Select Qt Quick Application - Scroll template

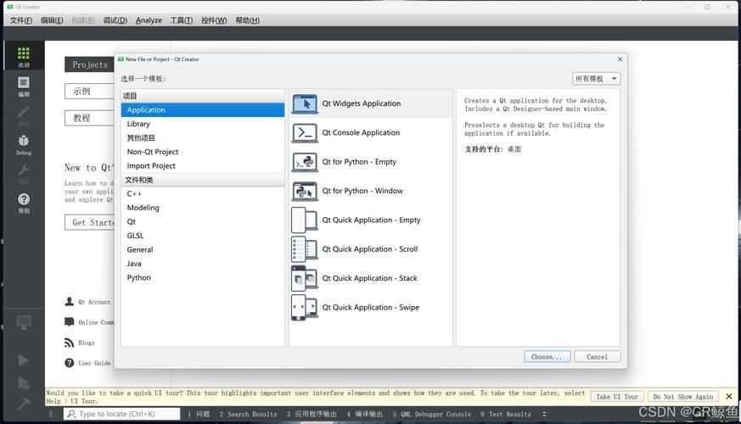pyautogui.click(x=370, y=249)
